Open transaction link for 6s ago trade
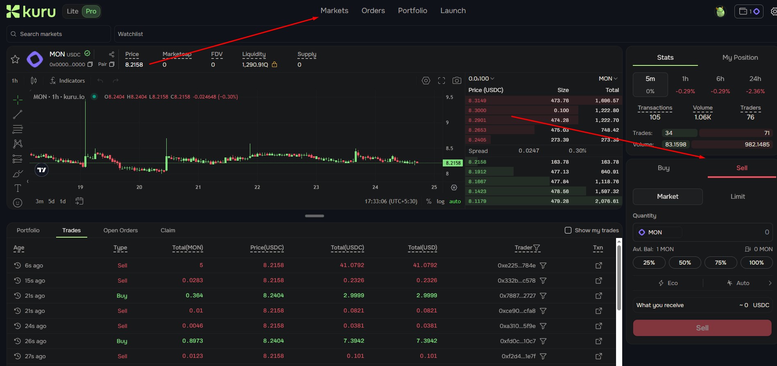 tap(598, 265)
